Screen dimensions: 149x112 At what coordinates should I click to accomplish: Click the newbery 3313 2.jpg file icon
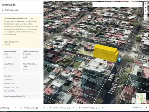coord(21,108)
